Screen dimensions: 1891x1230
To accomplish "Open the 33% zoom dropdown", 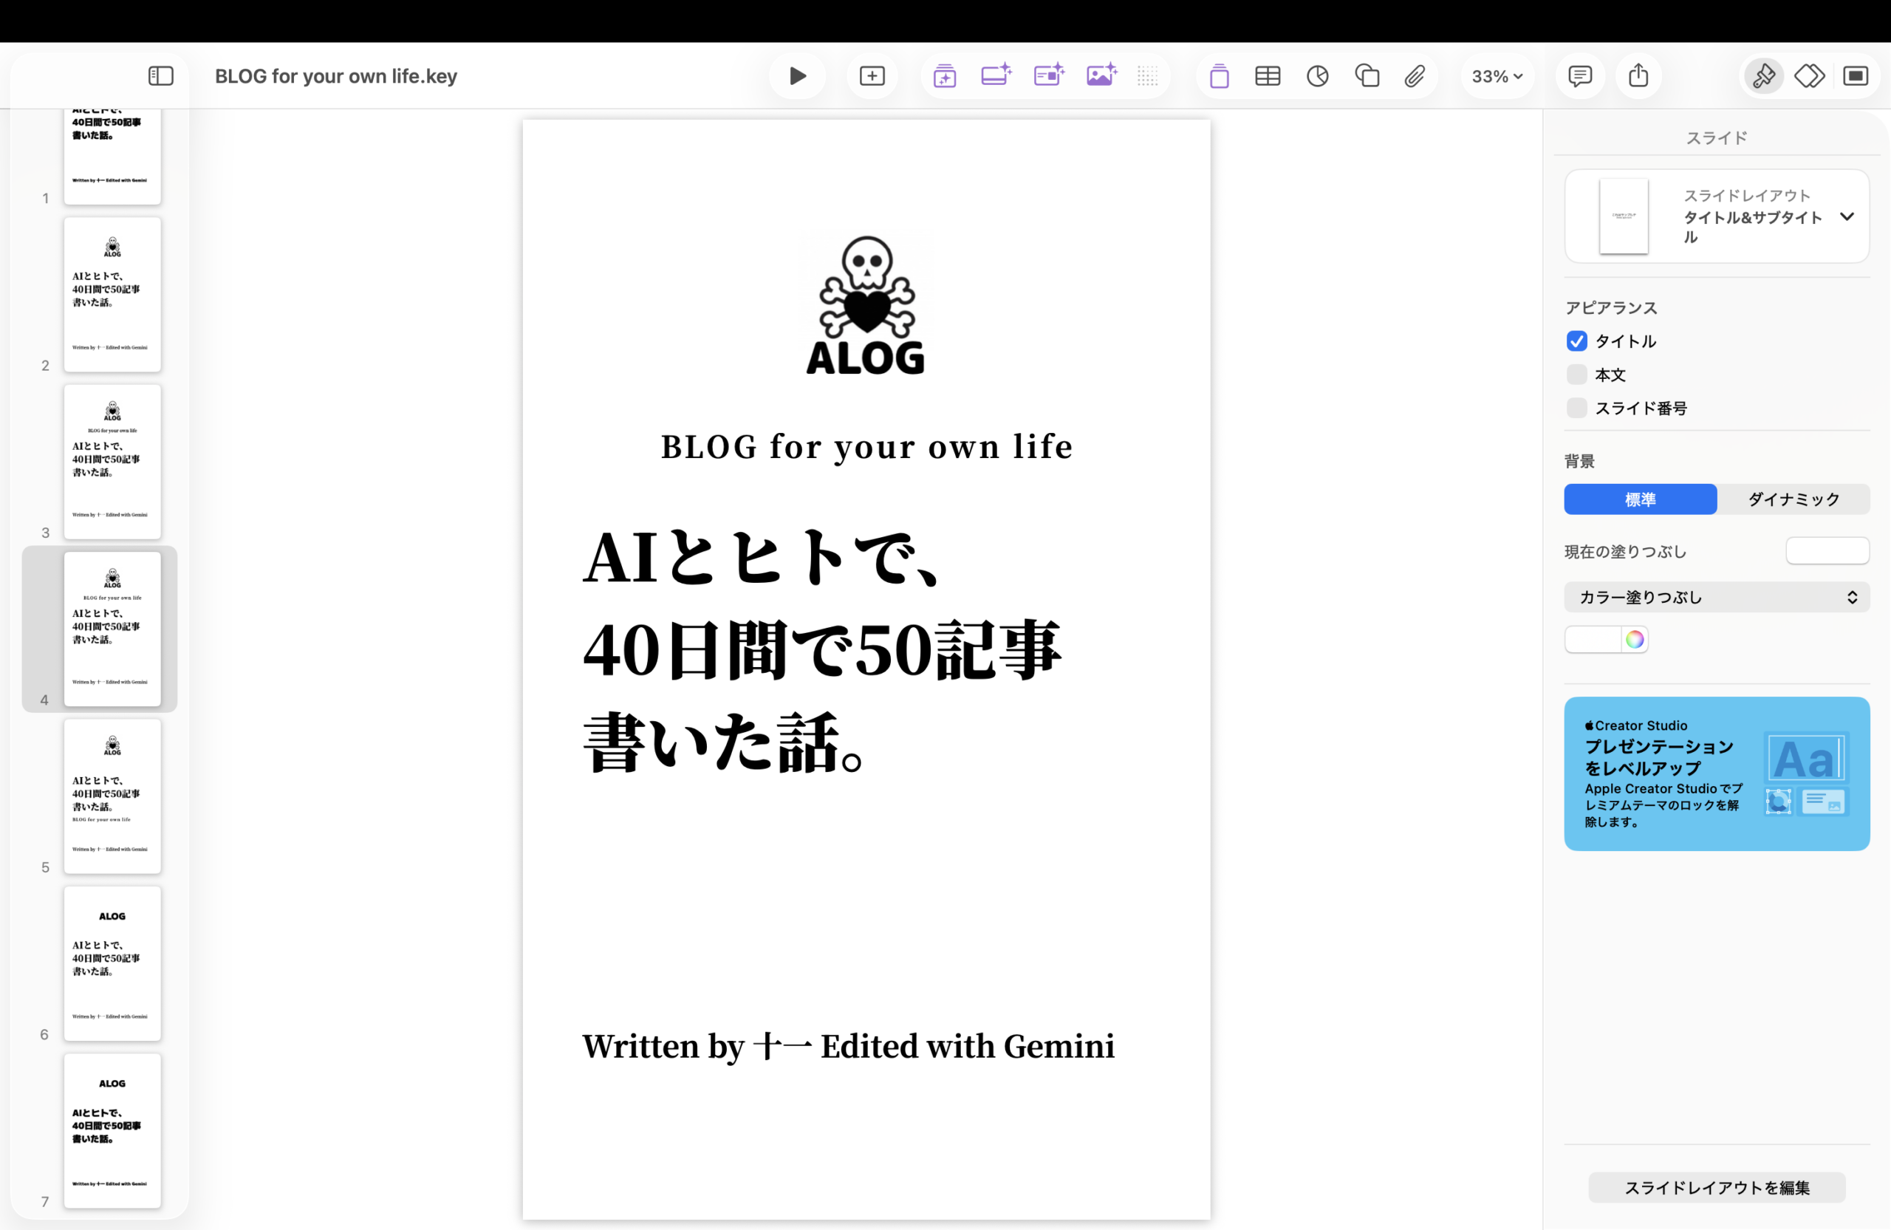I will 1497,76.
